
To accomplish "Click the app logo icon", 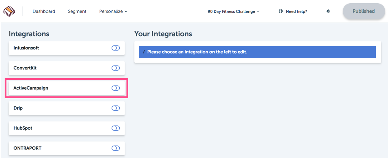I will click(x=9, y=11).
